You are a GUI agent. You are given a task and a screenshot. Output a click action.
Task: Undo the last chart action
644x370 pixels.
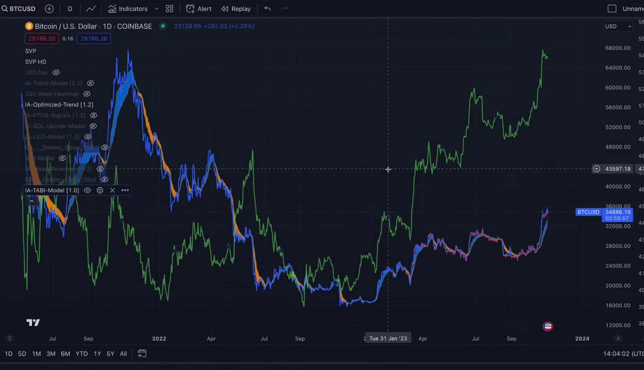[268, 8]
